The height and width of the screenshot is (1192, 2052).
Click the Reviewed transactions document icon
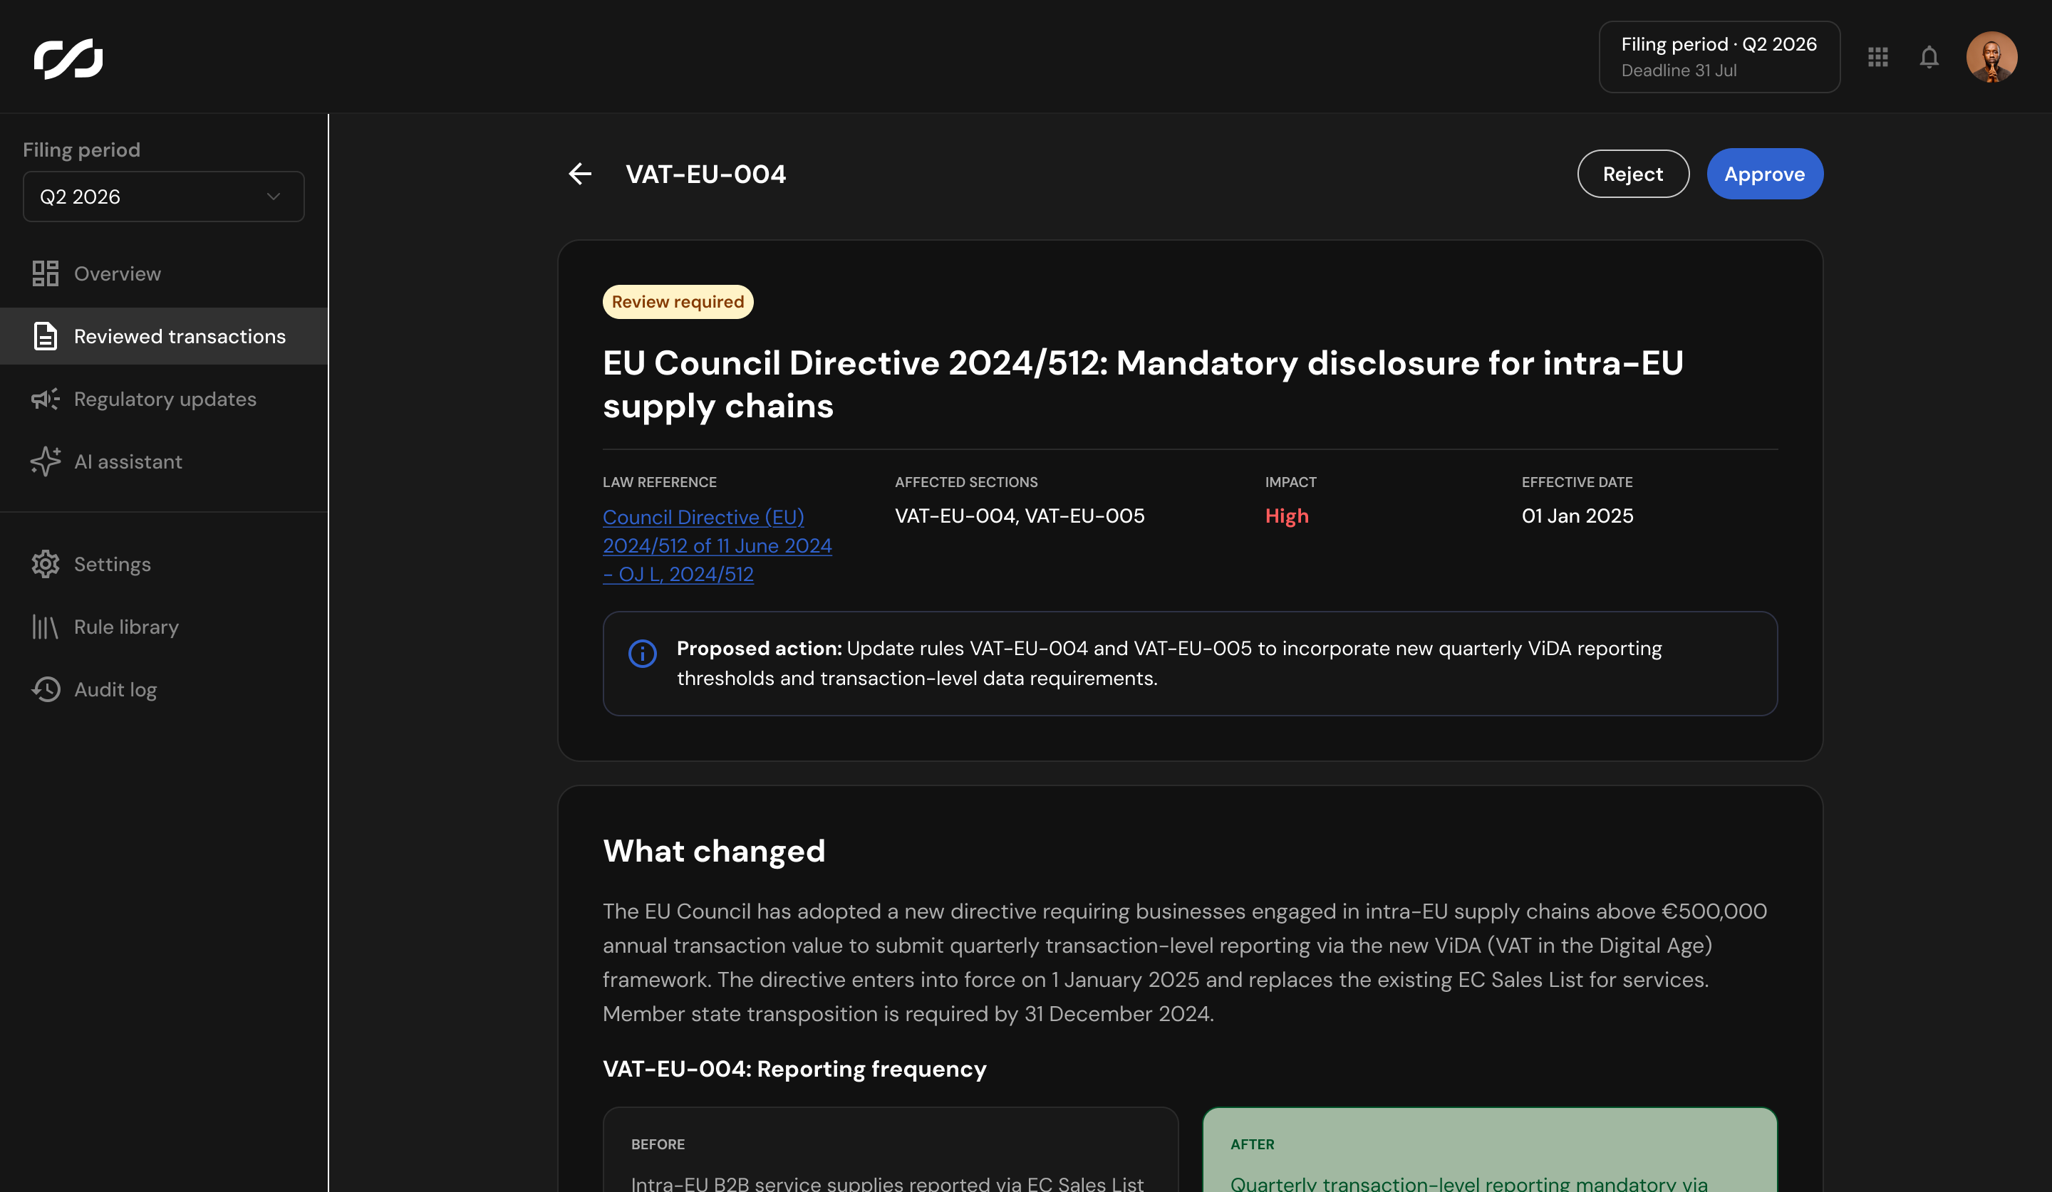(x=46, y=336)
